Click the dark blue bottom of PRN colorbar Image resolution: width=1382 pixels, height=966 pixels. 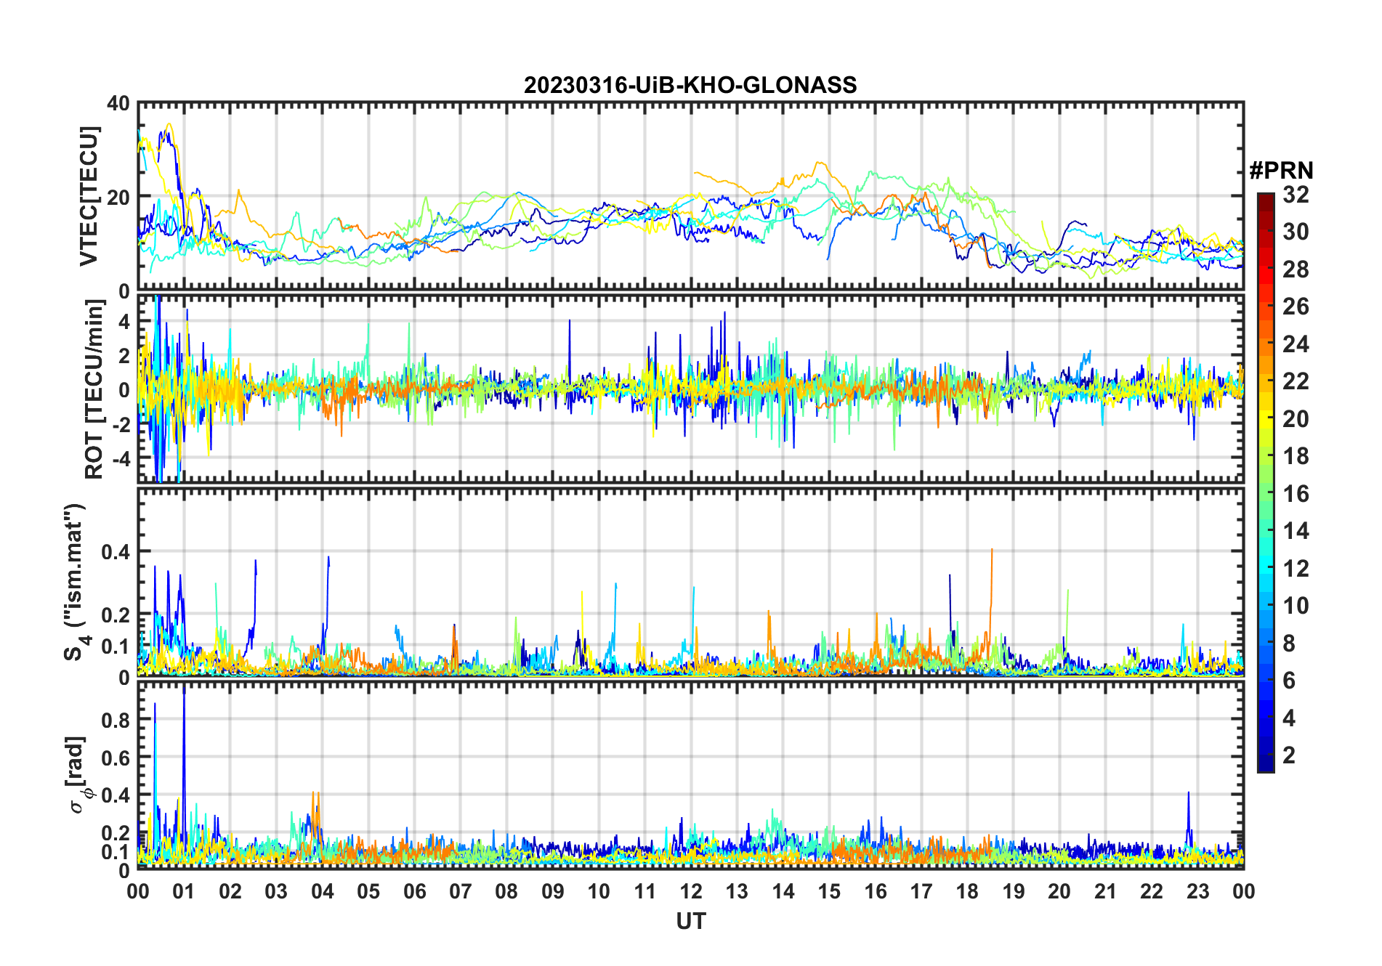(1265, 765)
